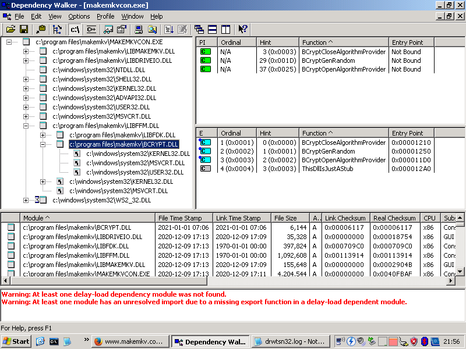Open the View menu
Image resolution: width=466 pixels, height=349 pixels.
click(55, 16)
